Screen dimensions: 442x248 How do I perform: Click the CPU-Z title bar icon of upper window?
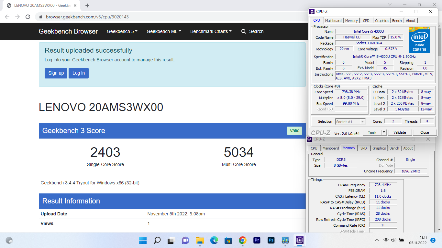tap(312, 11)
